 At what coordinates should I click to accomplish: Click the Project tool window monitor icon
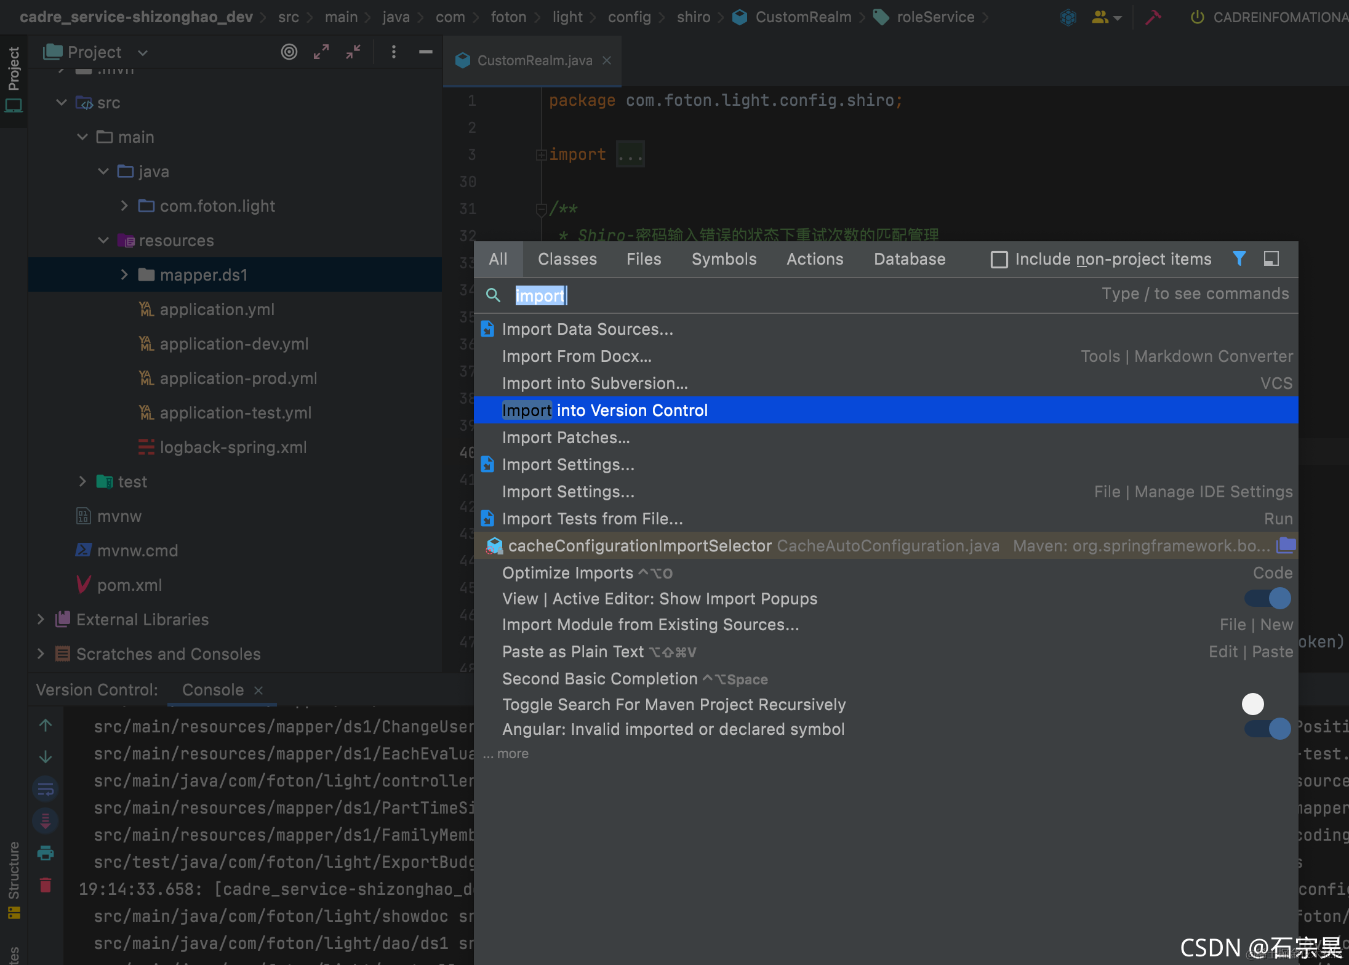pyautogui.click(x=14, y=106)
